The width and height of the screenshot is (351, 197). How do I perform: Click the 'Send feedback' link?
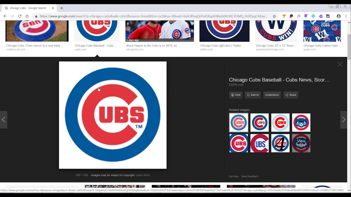pos(250,176)
